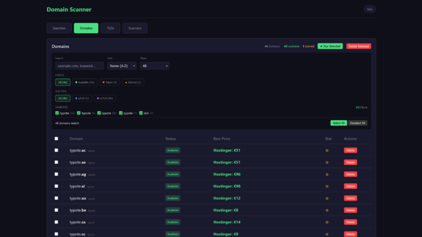The width and height of the screenshot is (422, 237).
Task: Click the 1 starred count label
Action: point(308,46)
